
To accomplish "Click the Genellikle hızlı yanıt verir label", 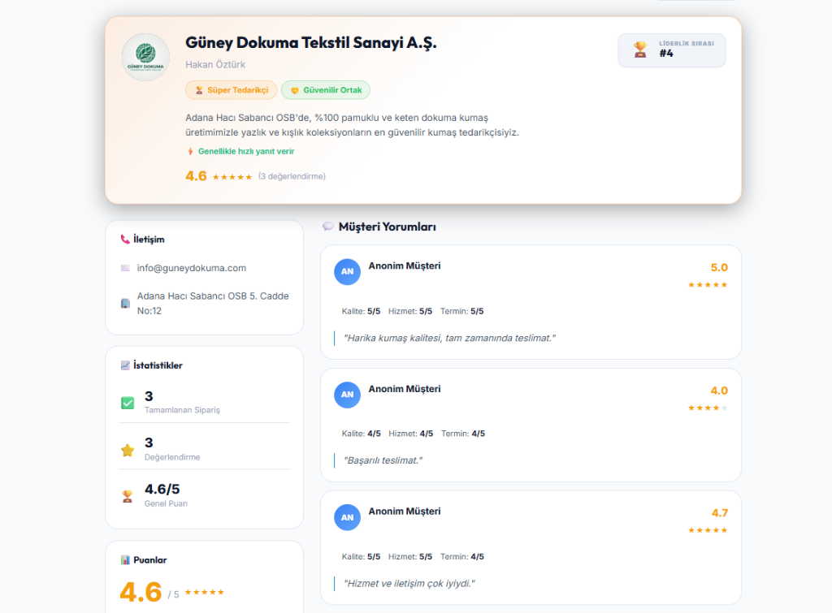I will [246, 151].
